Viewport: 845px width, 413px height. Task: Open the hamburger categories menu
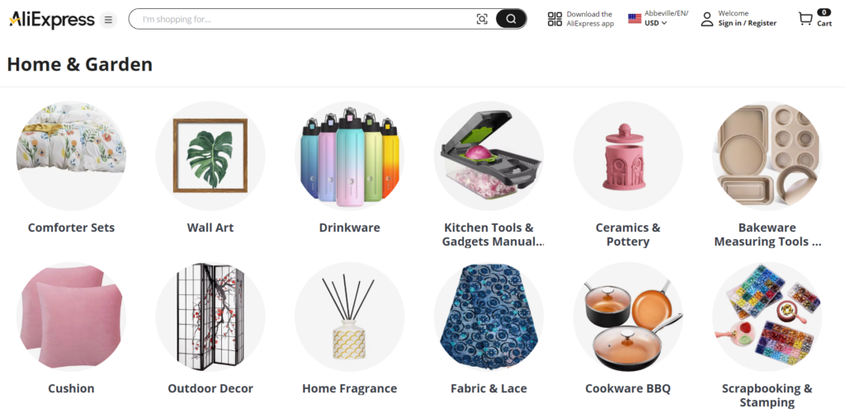pos(108,20)
